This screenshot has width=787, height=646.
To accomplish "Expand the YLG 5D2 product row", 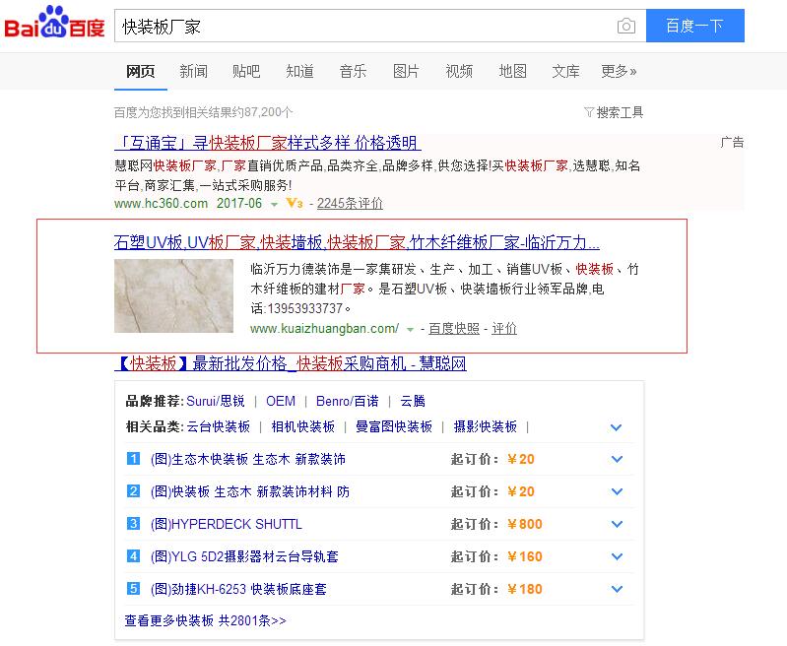I will coord(617,556).
